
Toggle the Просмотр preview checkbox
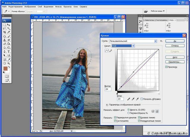(167, 67)
